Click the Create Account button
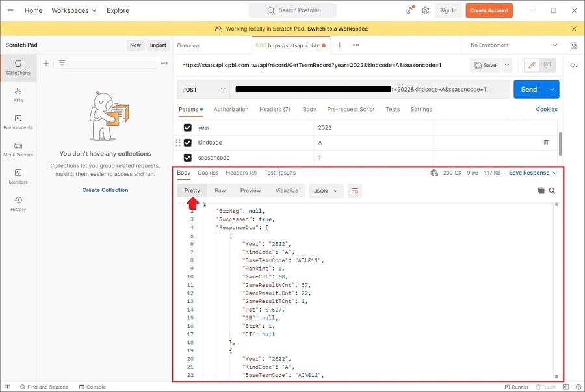 (489, 10)
